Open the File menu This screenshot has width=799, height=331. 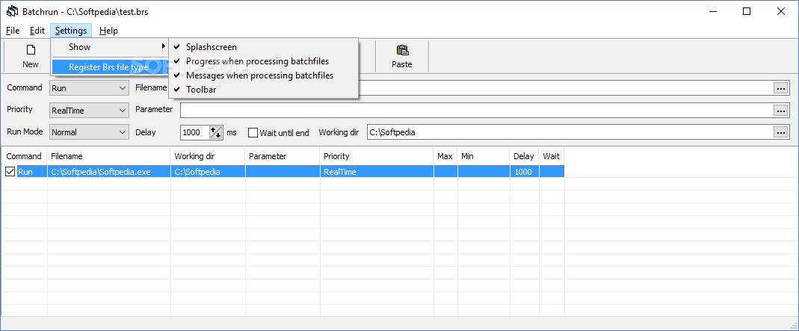[x=13, y=31]
